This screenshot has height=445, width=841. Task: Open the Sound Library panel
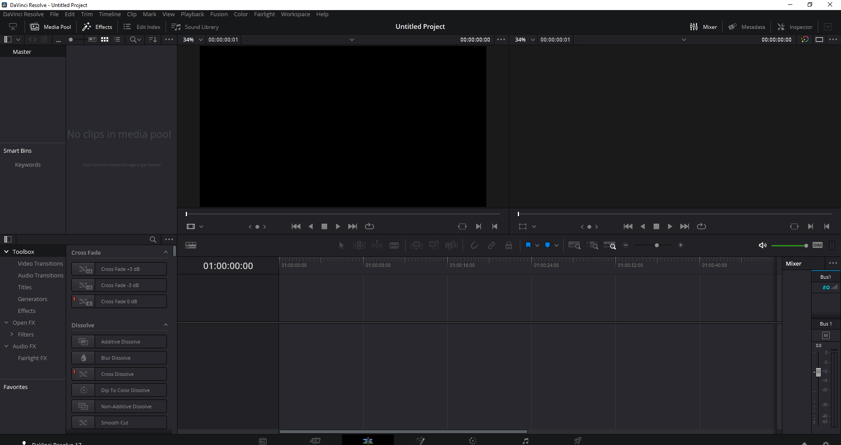pyautogui.click(x=195, y=27)
